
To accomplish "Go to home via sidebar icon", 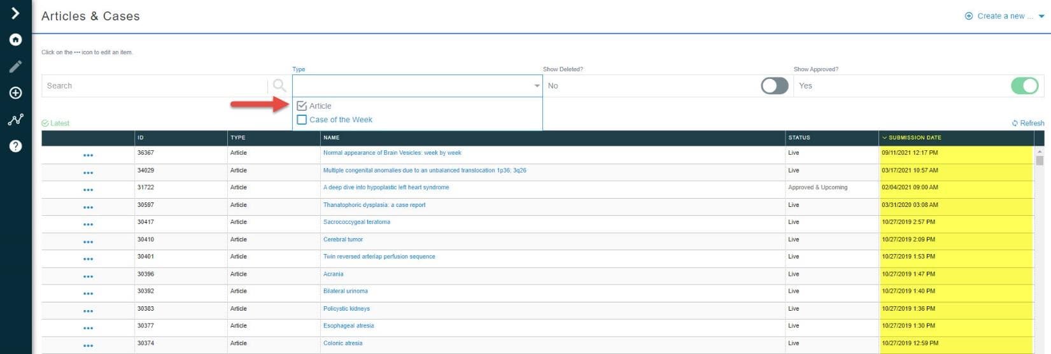I will tap(15, 39).
